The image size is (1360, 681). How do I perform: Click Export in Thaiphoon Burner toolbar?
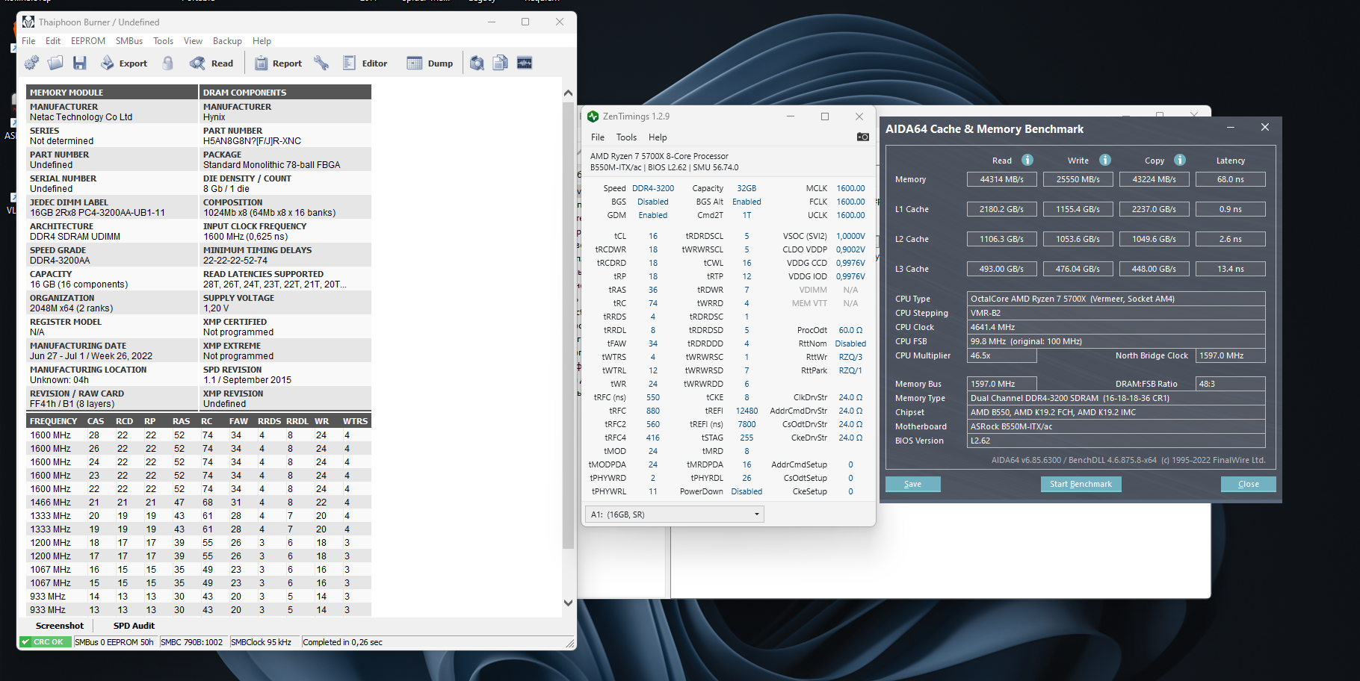pyautogui.click(x=124, y=63)
